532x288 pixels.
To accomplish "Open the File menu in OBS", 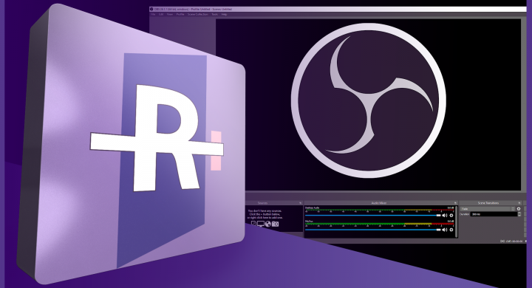I will click(x=153, y=15).
